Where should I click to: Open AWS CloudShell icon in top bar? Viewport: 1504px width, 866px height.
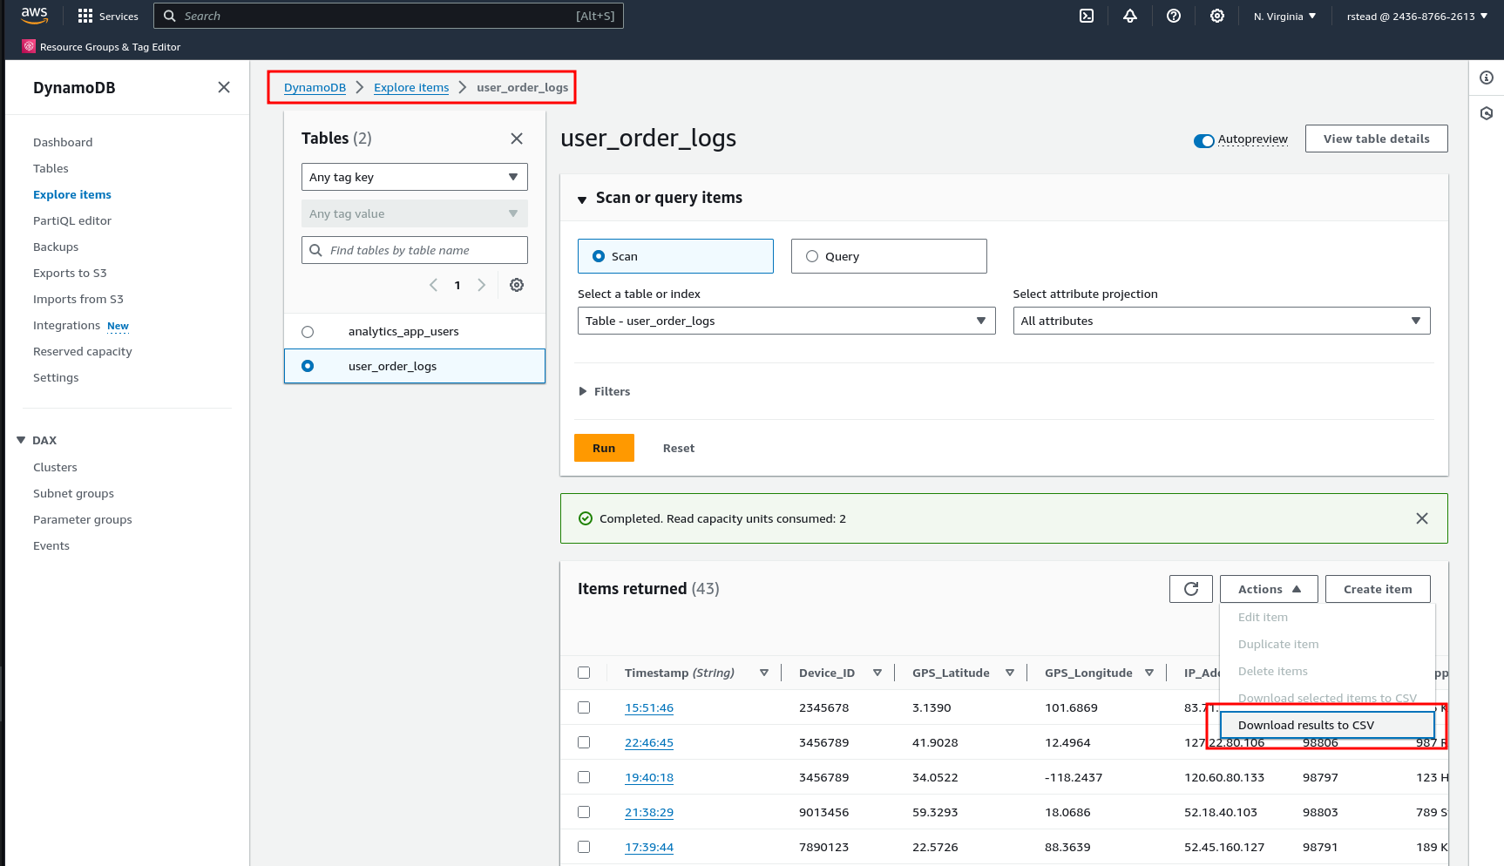[x=1087, y=16]
